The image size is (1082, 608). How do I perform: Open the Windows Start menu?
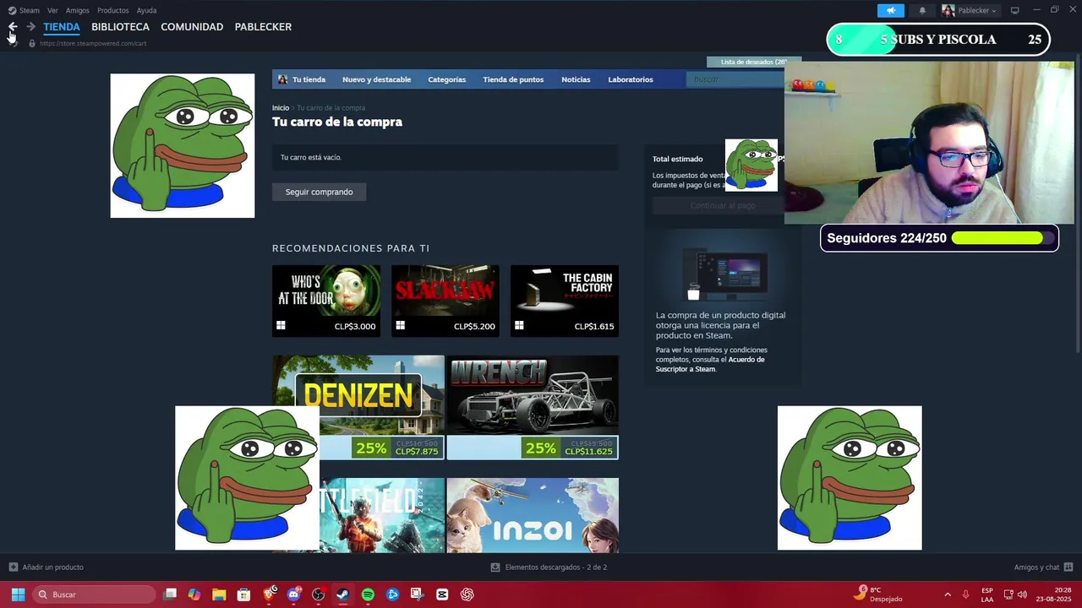click(x=18, y=594)
